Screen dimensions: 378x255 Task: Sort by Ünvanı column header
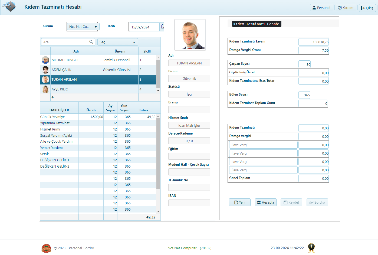tap(120, 51)
